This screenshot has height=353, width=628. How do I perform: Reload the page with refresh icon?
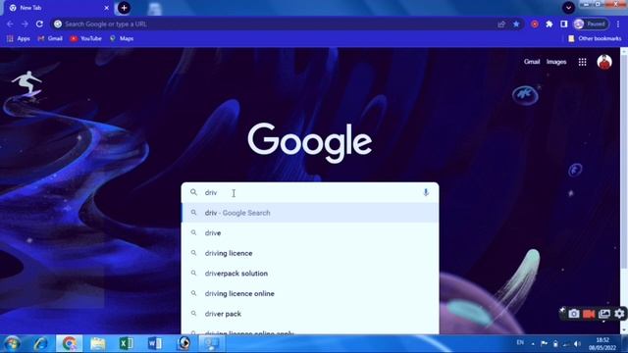[39, 24]
